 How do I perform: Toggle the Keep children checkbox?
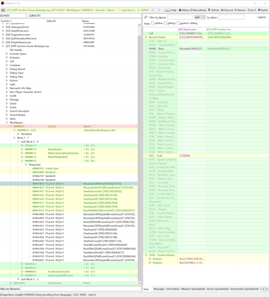[153, 23]
